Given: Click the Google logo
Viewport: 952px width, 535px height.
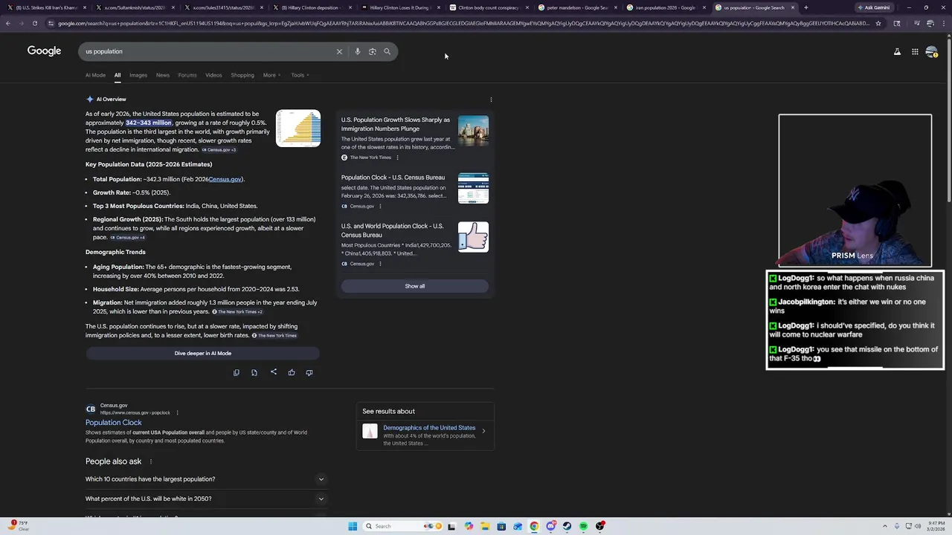Looking at the screenshot, I should click(44, 51).
